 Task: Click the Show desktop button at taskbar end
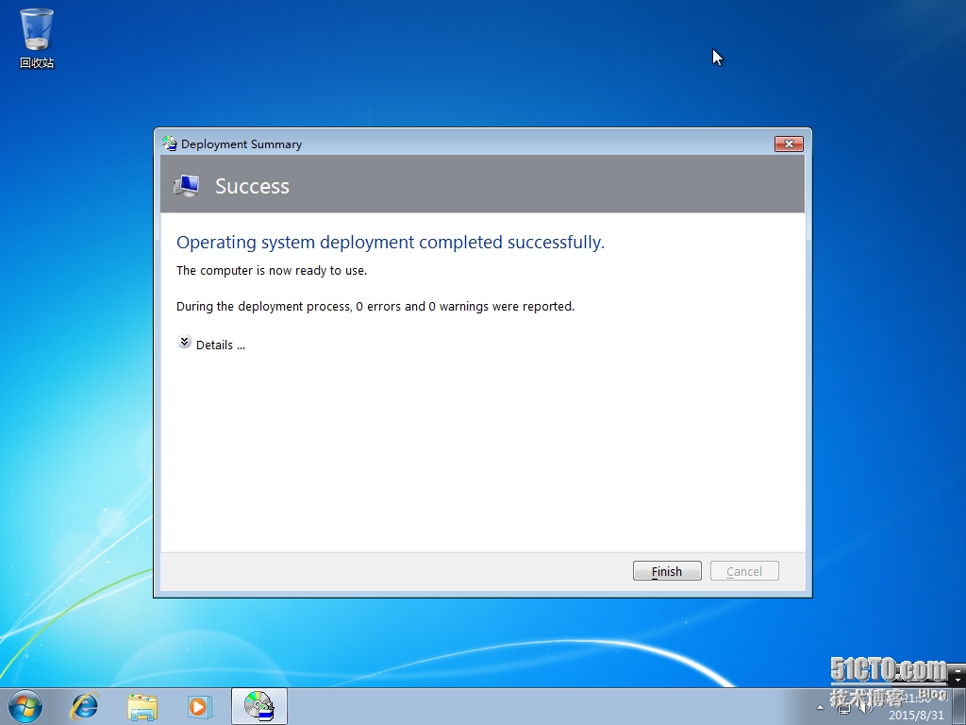958,706
